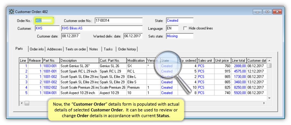Click the vertical scrollbar thumb of the grid
The height and width of the screenshot is (125, 291).
[269, 65]
